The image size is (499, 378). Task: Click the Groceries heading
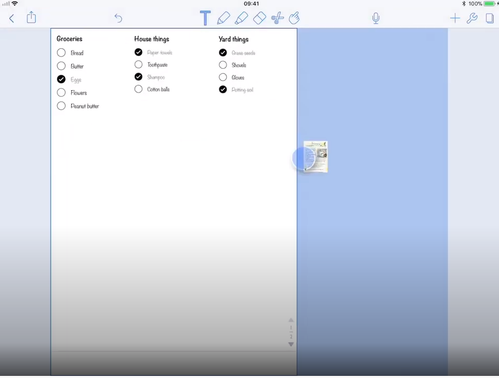pos(70,39)
